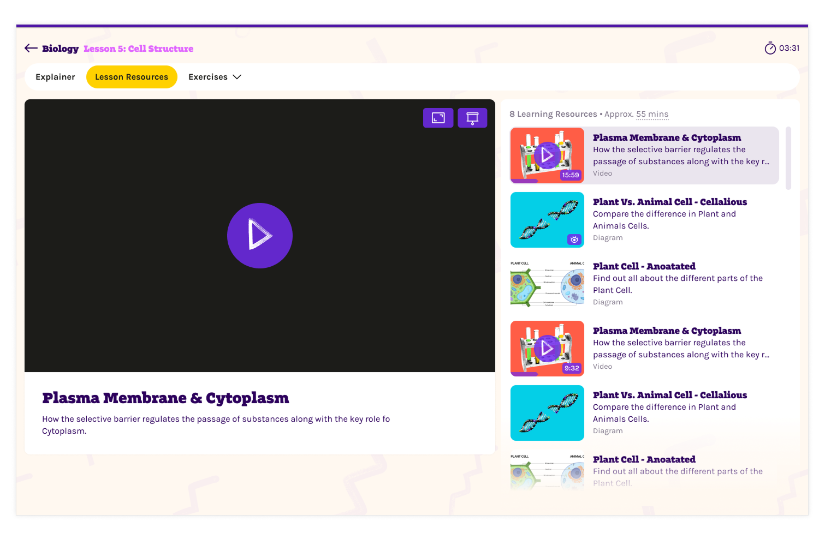Switch to the Explainer tab
This screenshot has width=825, height=539.
point(55,77)
